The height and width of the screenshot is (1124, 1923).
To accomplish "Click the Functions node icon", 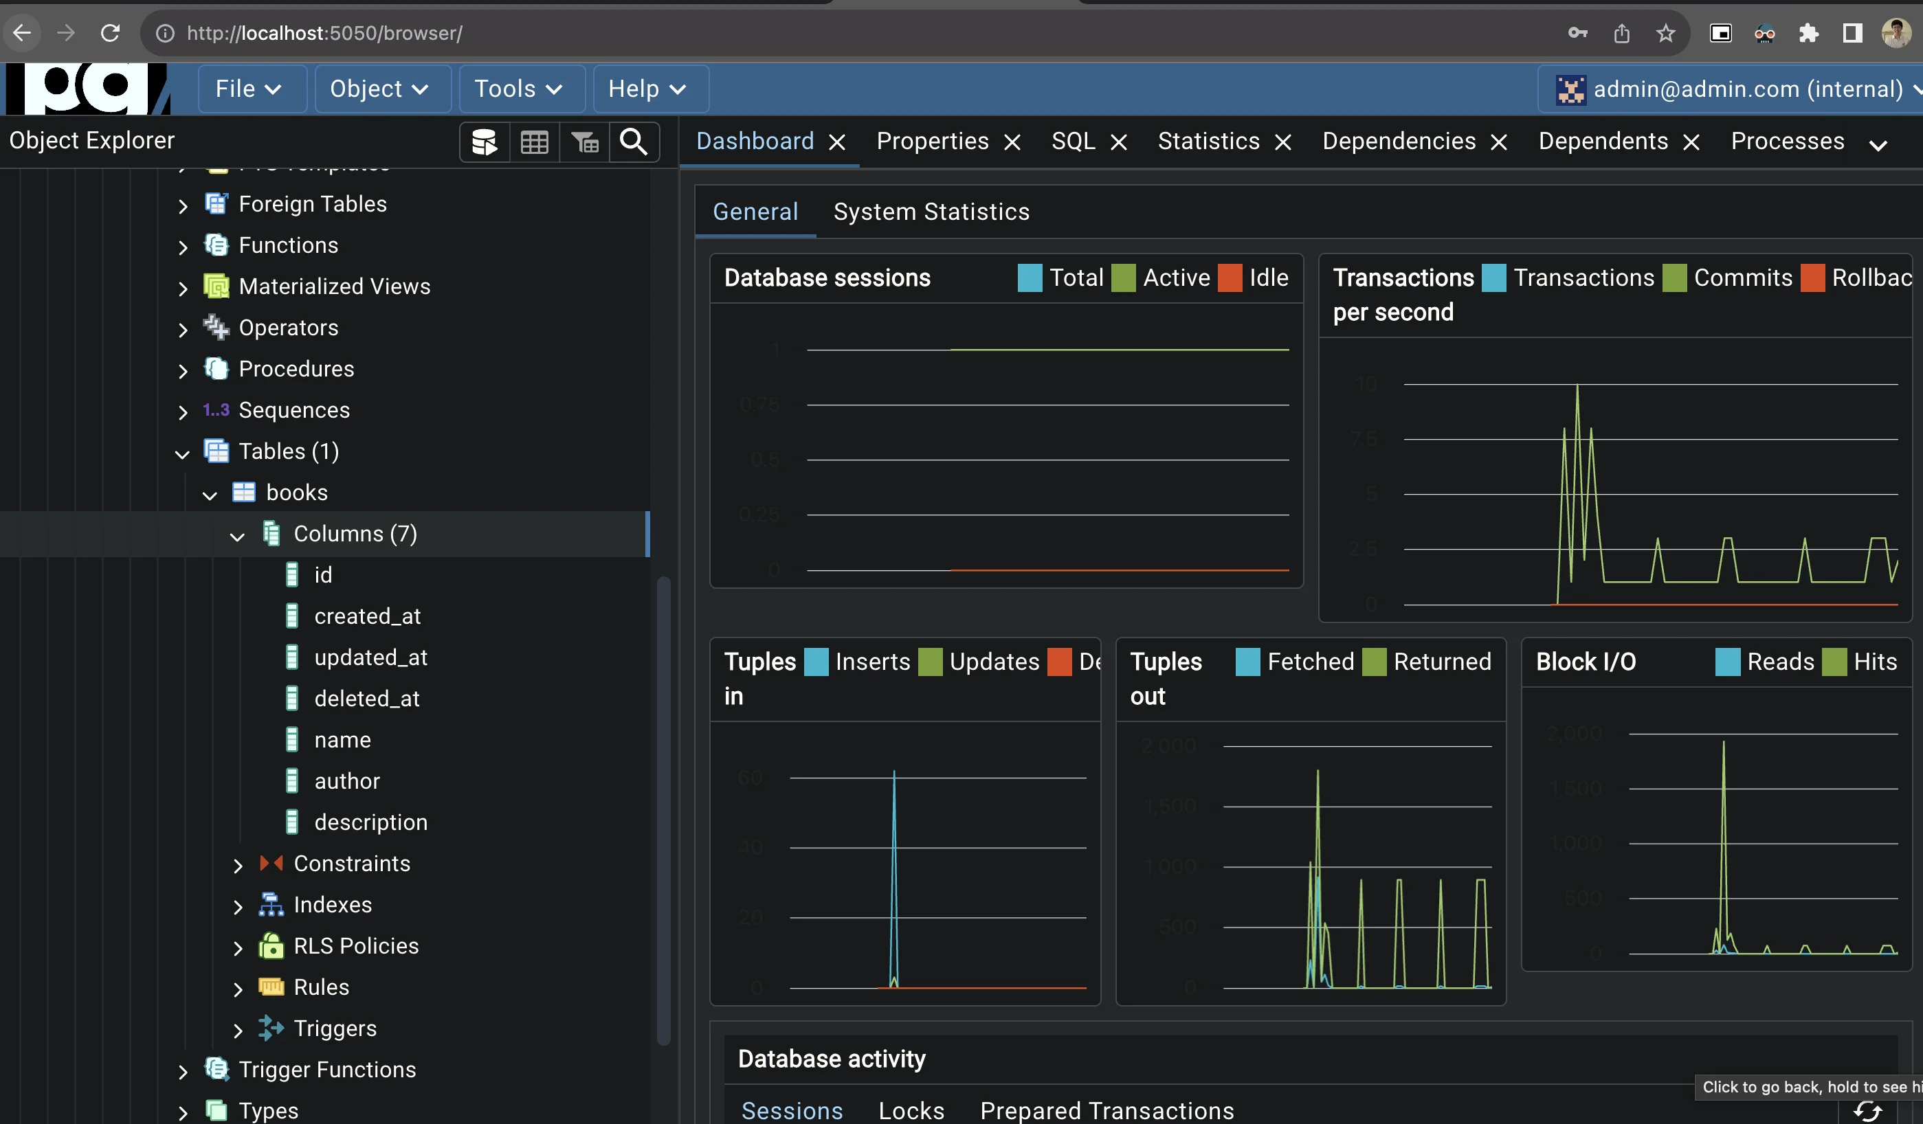I will (216, 245).
